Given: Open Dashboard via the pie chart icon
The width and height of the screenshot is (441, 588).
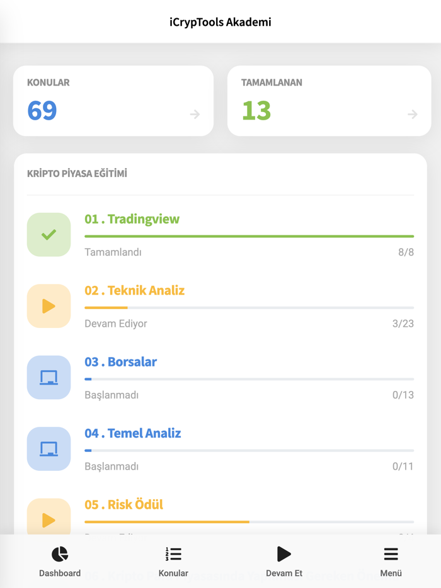Looking at the screenshot, I should [60, 554].
